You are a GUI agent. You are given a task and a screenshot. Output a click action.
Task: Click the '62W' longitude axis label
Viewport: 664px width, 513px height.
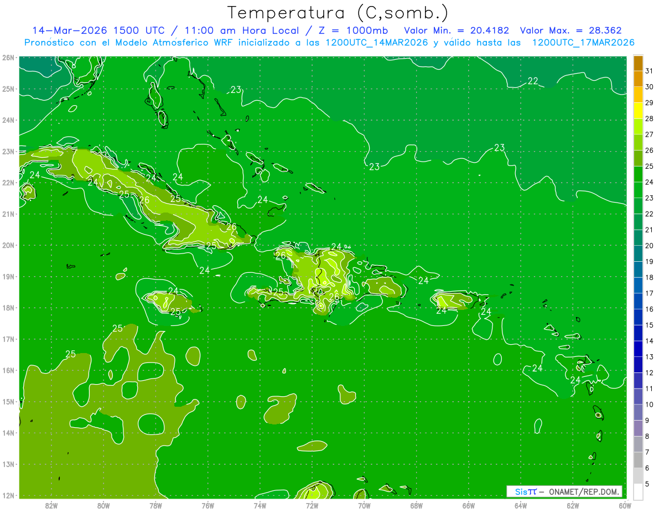[x=573, y=505]
